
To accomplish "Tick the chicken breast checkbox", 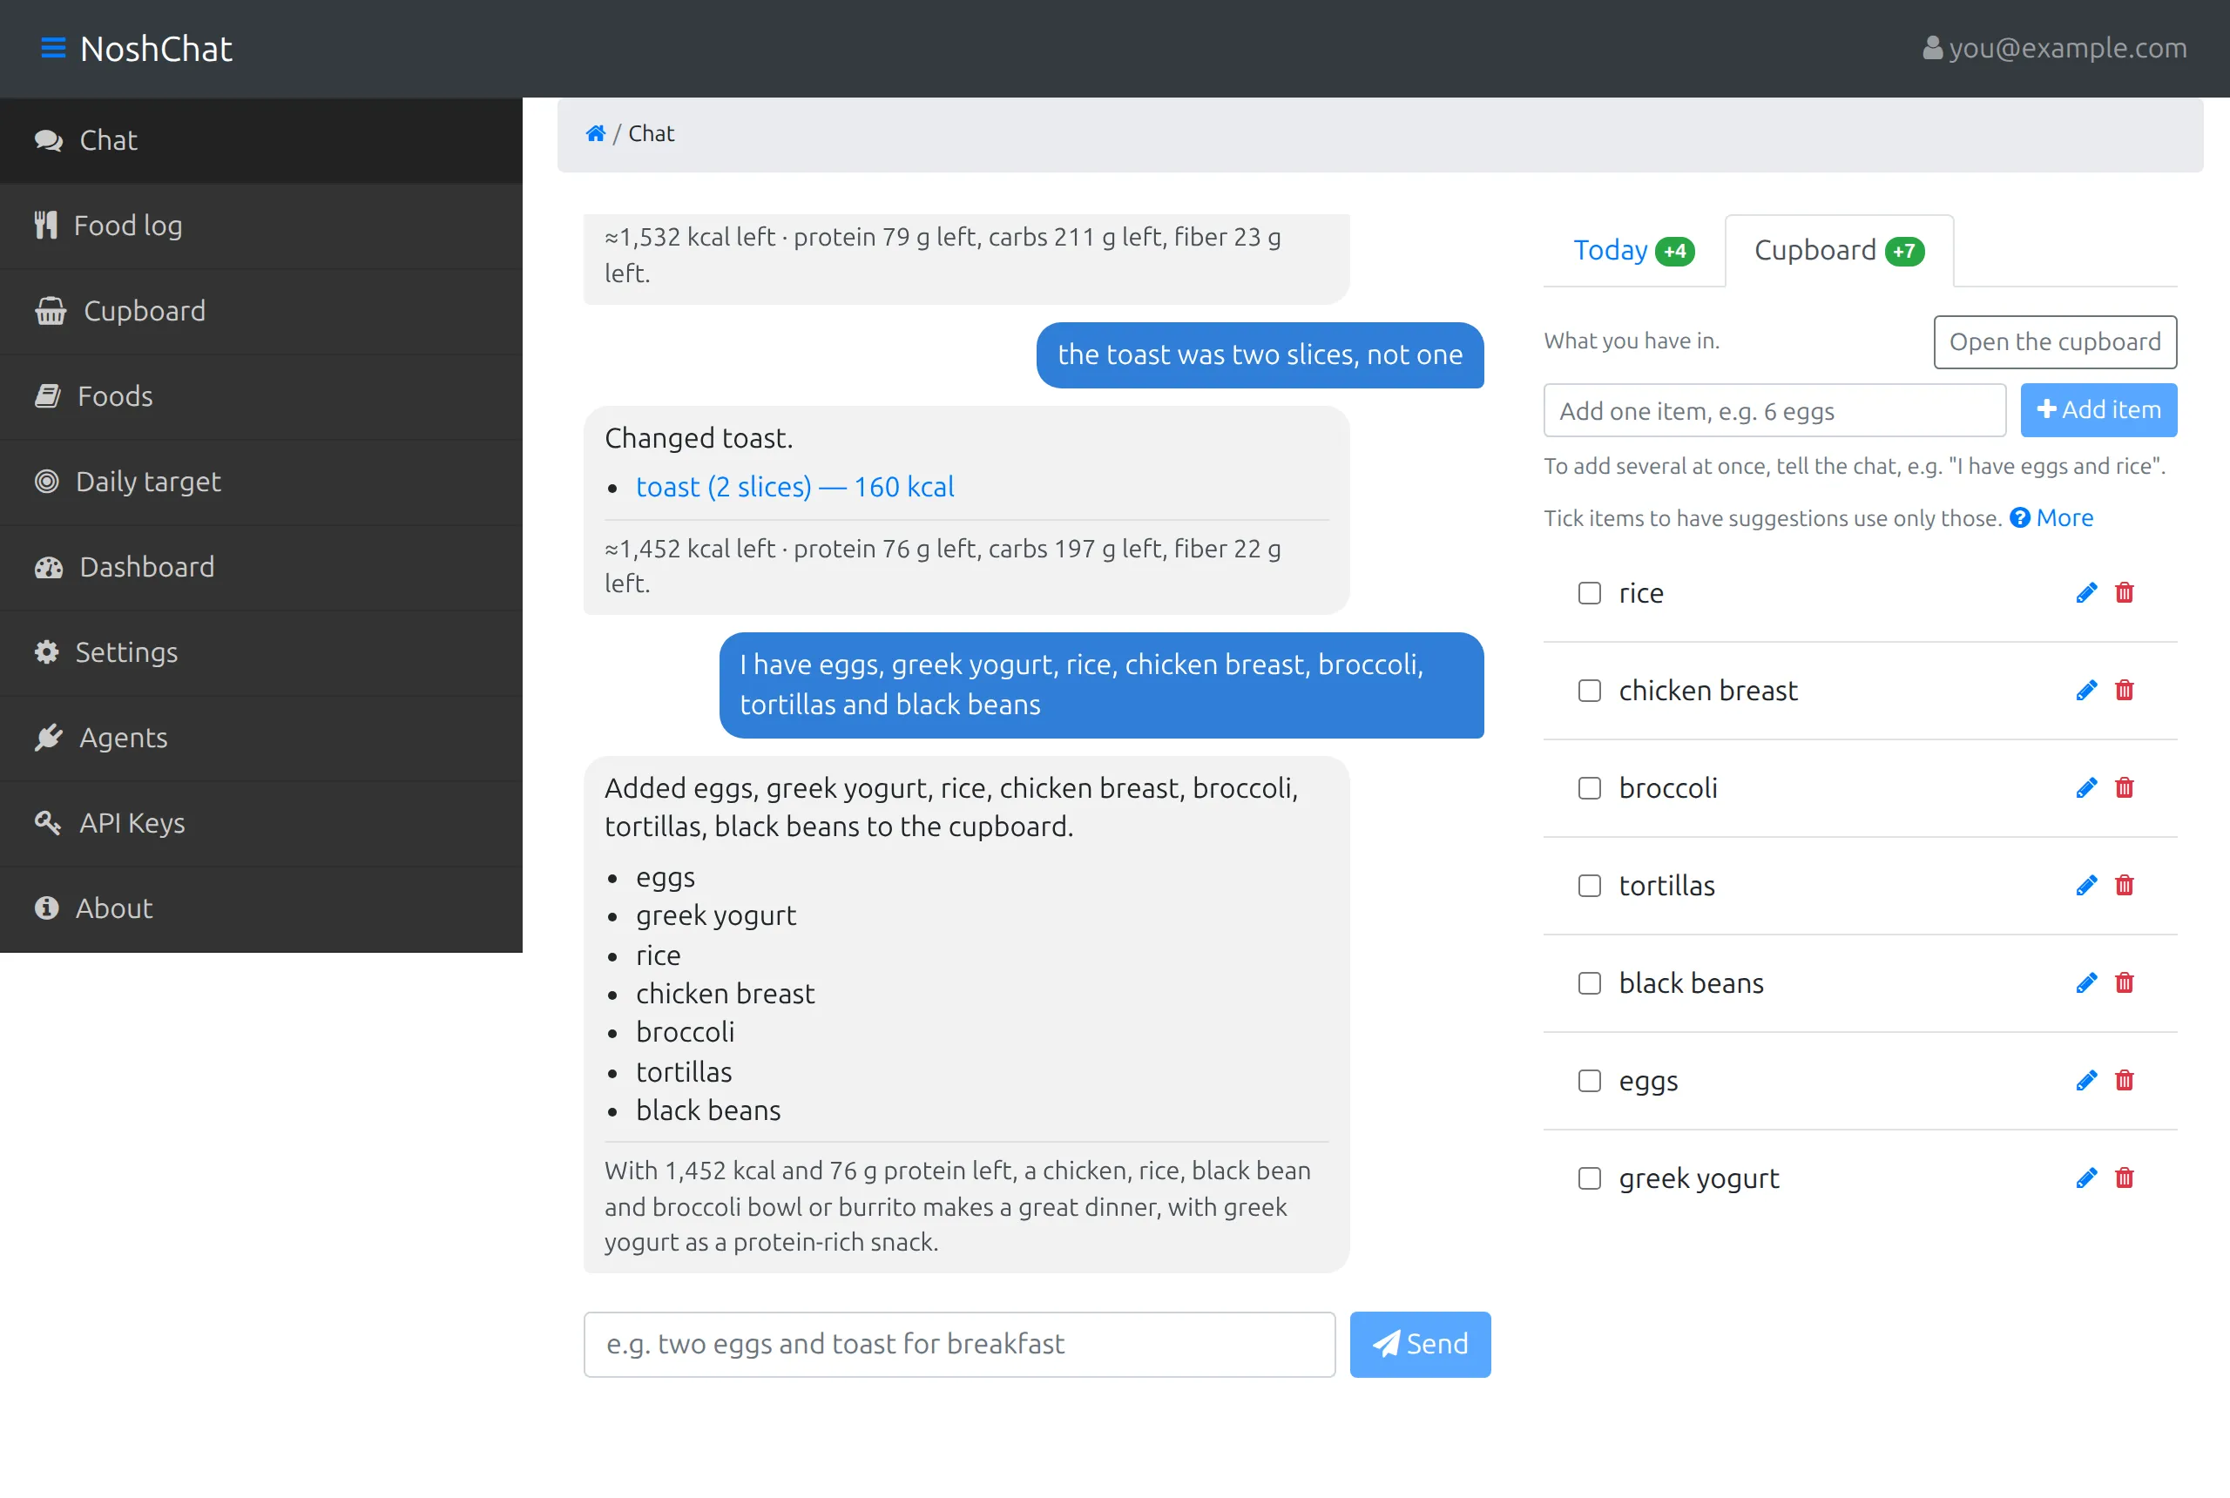I will tap(1590, 691).
